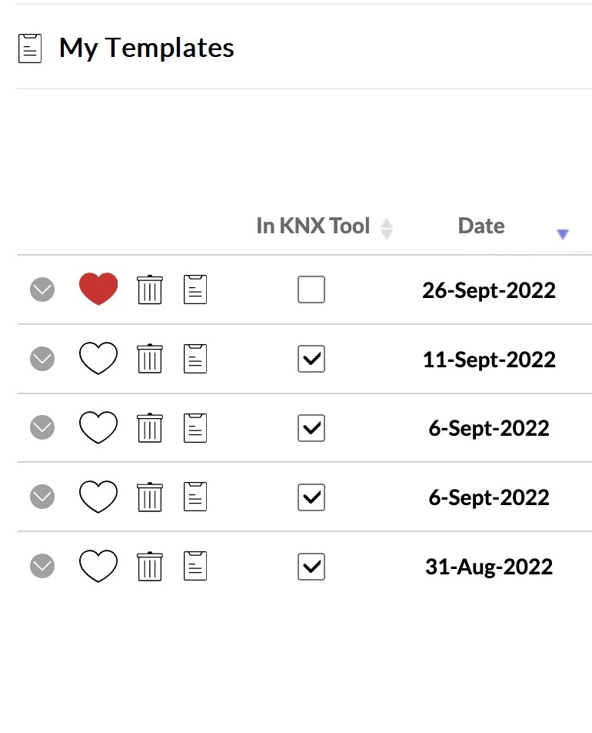Click trash icon on the 11-Sept-2022 row
Viewport: 592px width, 733px height.
point(149,359)
